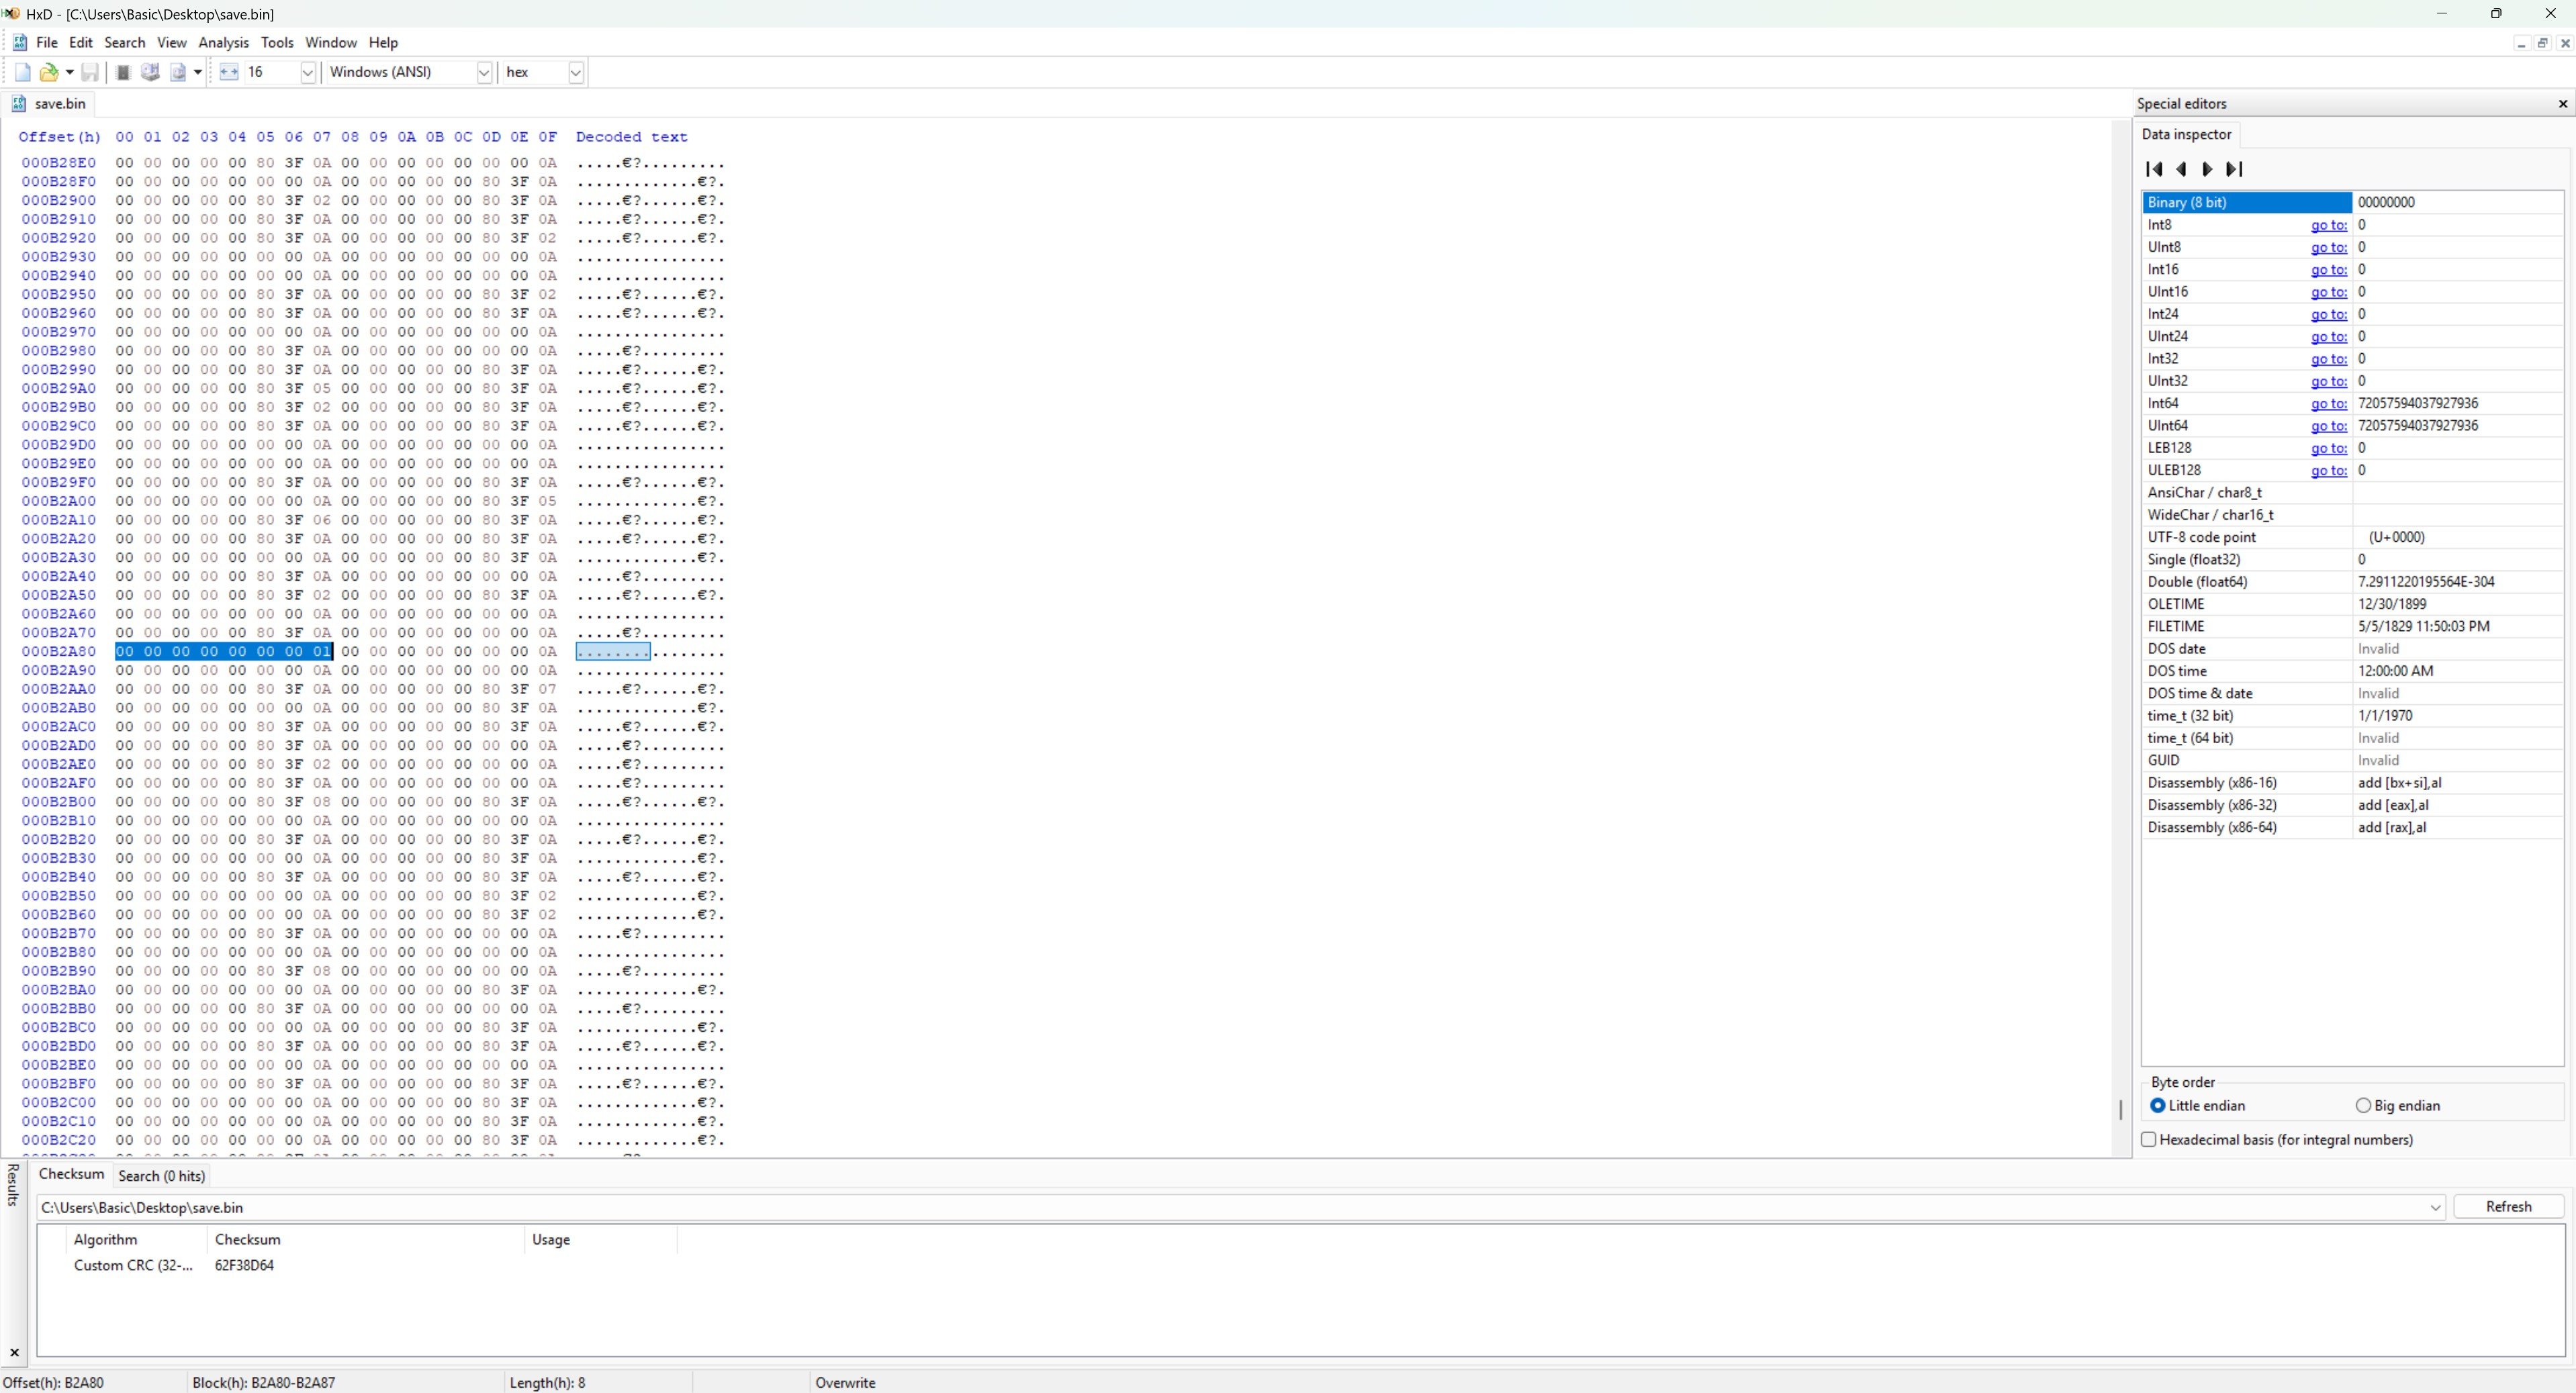Go to previous byte in Data inspector
Image resolution: width=2576 pixels, height=1393 pixels.
tap(2181, 169)
